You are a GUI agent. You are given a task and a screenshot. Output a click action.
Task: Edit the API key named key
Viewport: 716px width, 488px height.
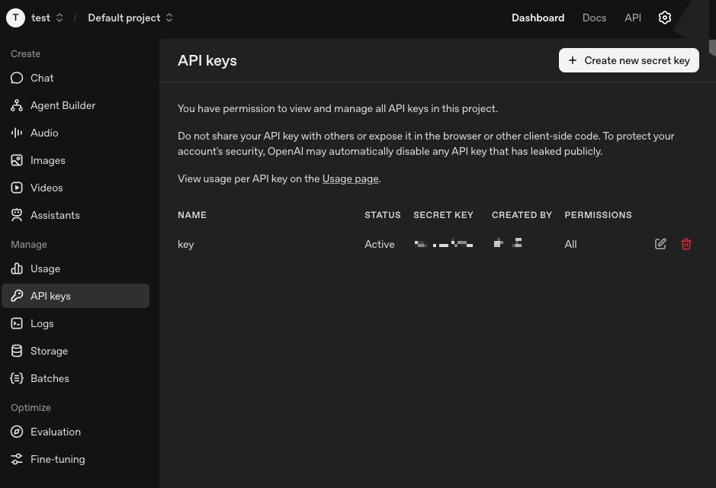[660, 244]
